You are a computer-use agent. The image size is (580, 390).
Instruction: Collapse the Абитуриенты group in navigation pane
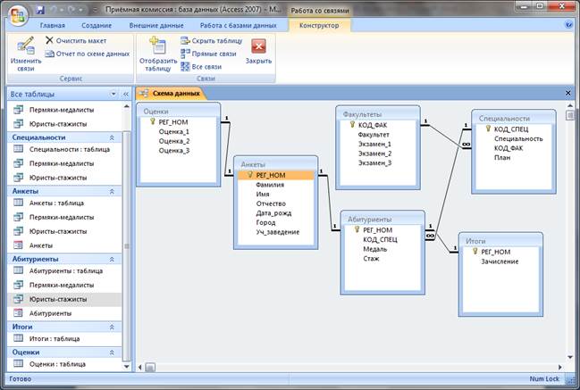[x=112, y=260]
